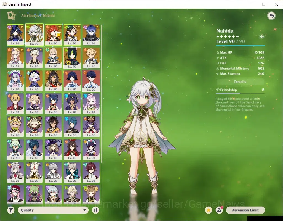Select Bennett's Lv. 80 portrait

pos(34,58)
